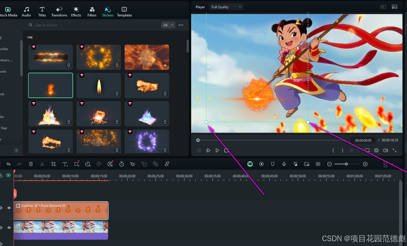Add the orange fire burst sticker with plus
This screenshot has width=407, height=246.
pos(165,65)
